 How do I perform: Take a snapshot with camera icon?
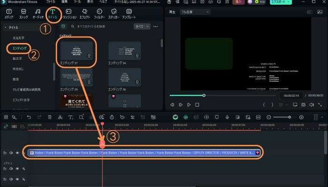click(x=303, y=105)
